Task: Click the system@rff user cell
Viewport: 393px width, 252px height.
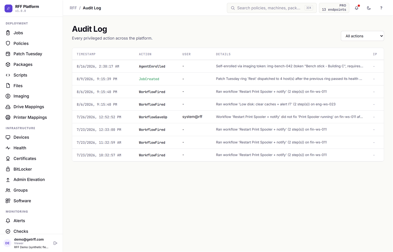Action: coord(192,117)
